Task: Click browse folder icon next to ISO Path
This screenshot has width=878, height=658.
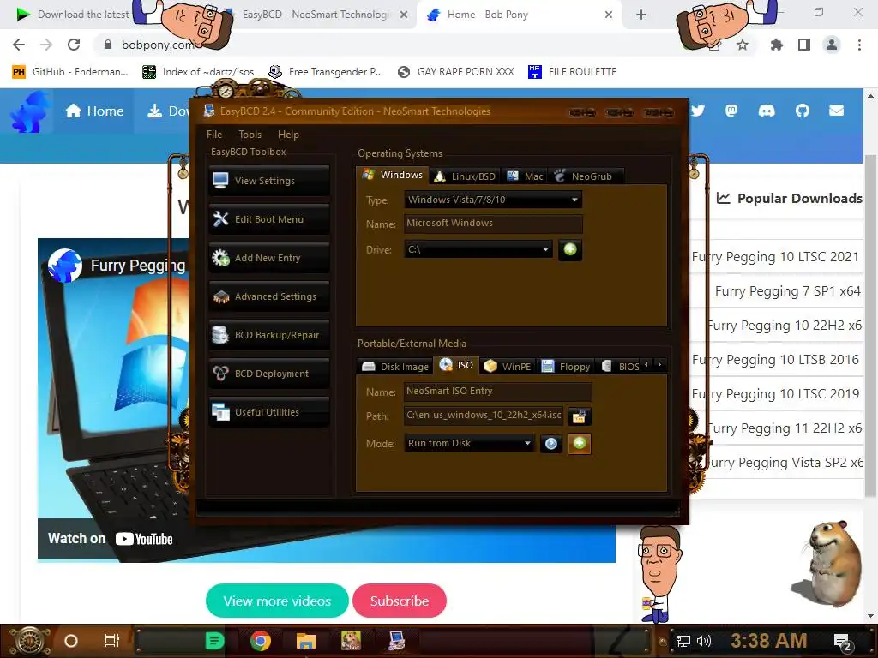Action: coord(579,416)
